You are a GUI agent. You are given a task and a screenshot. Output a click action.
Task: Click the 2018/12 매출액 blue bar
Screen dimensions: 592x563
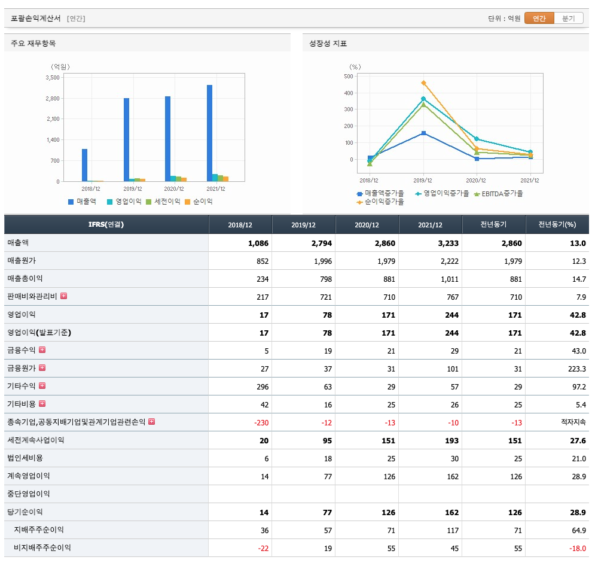click(x=84, y=165)
